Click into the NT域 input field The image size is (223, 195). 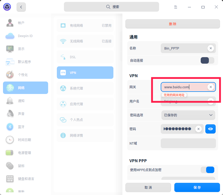pos(188,143)
